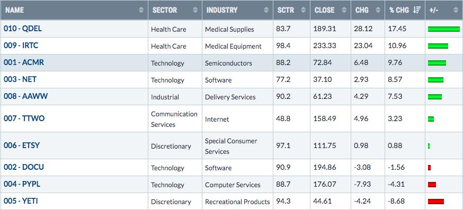Sort by CLOSE using its arrow icon
The width and height of the screenshot is (463, 210).
tap(344, 10)
